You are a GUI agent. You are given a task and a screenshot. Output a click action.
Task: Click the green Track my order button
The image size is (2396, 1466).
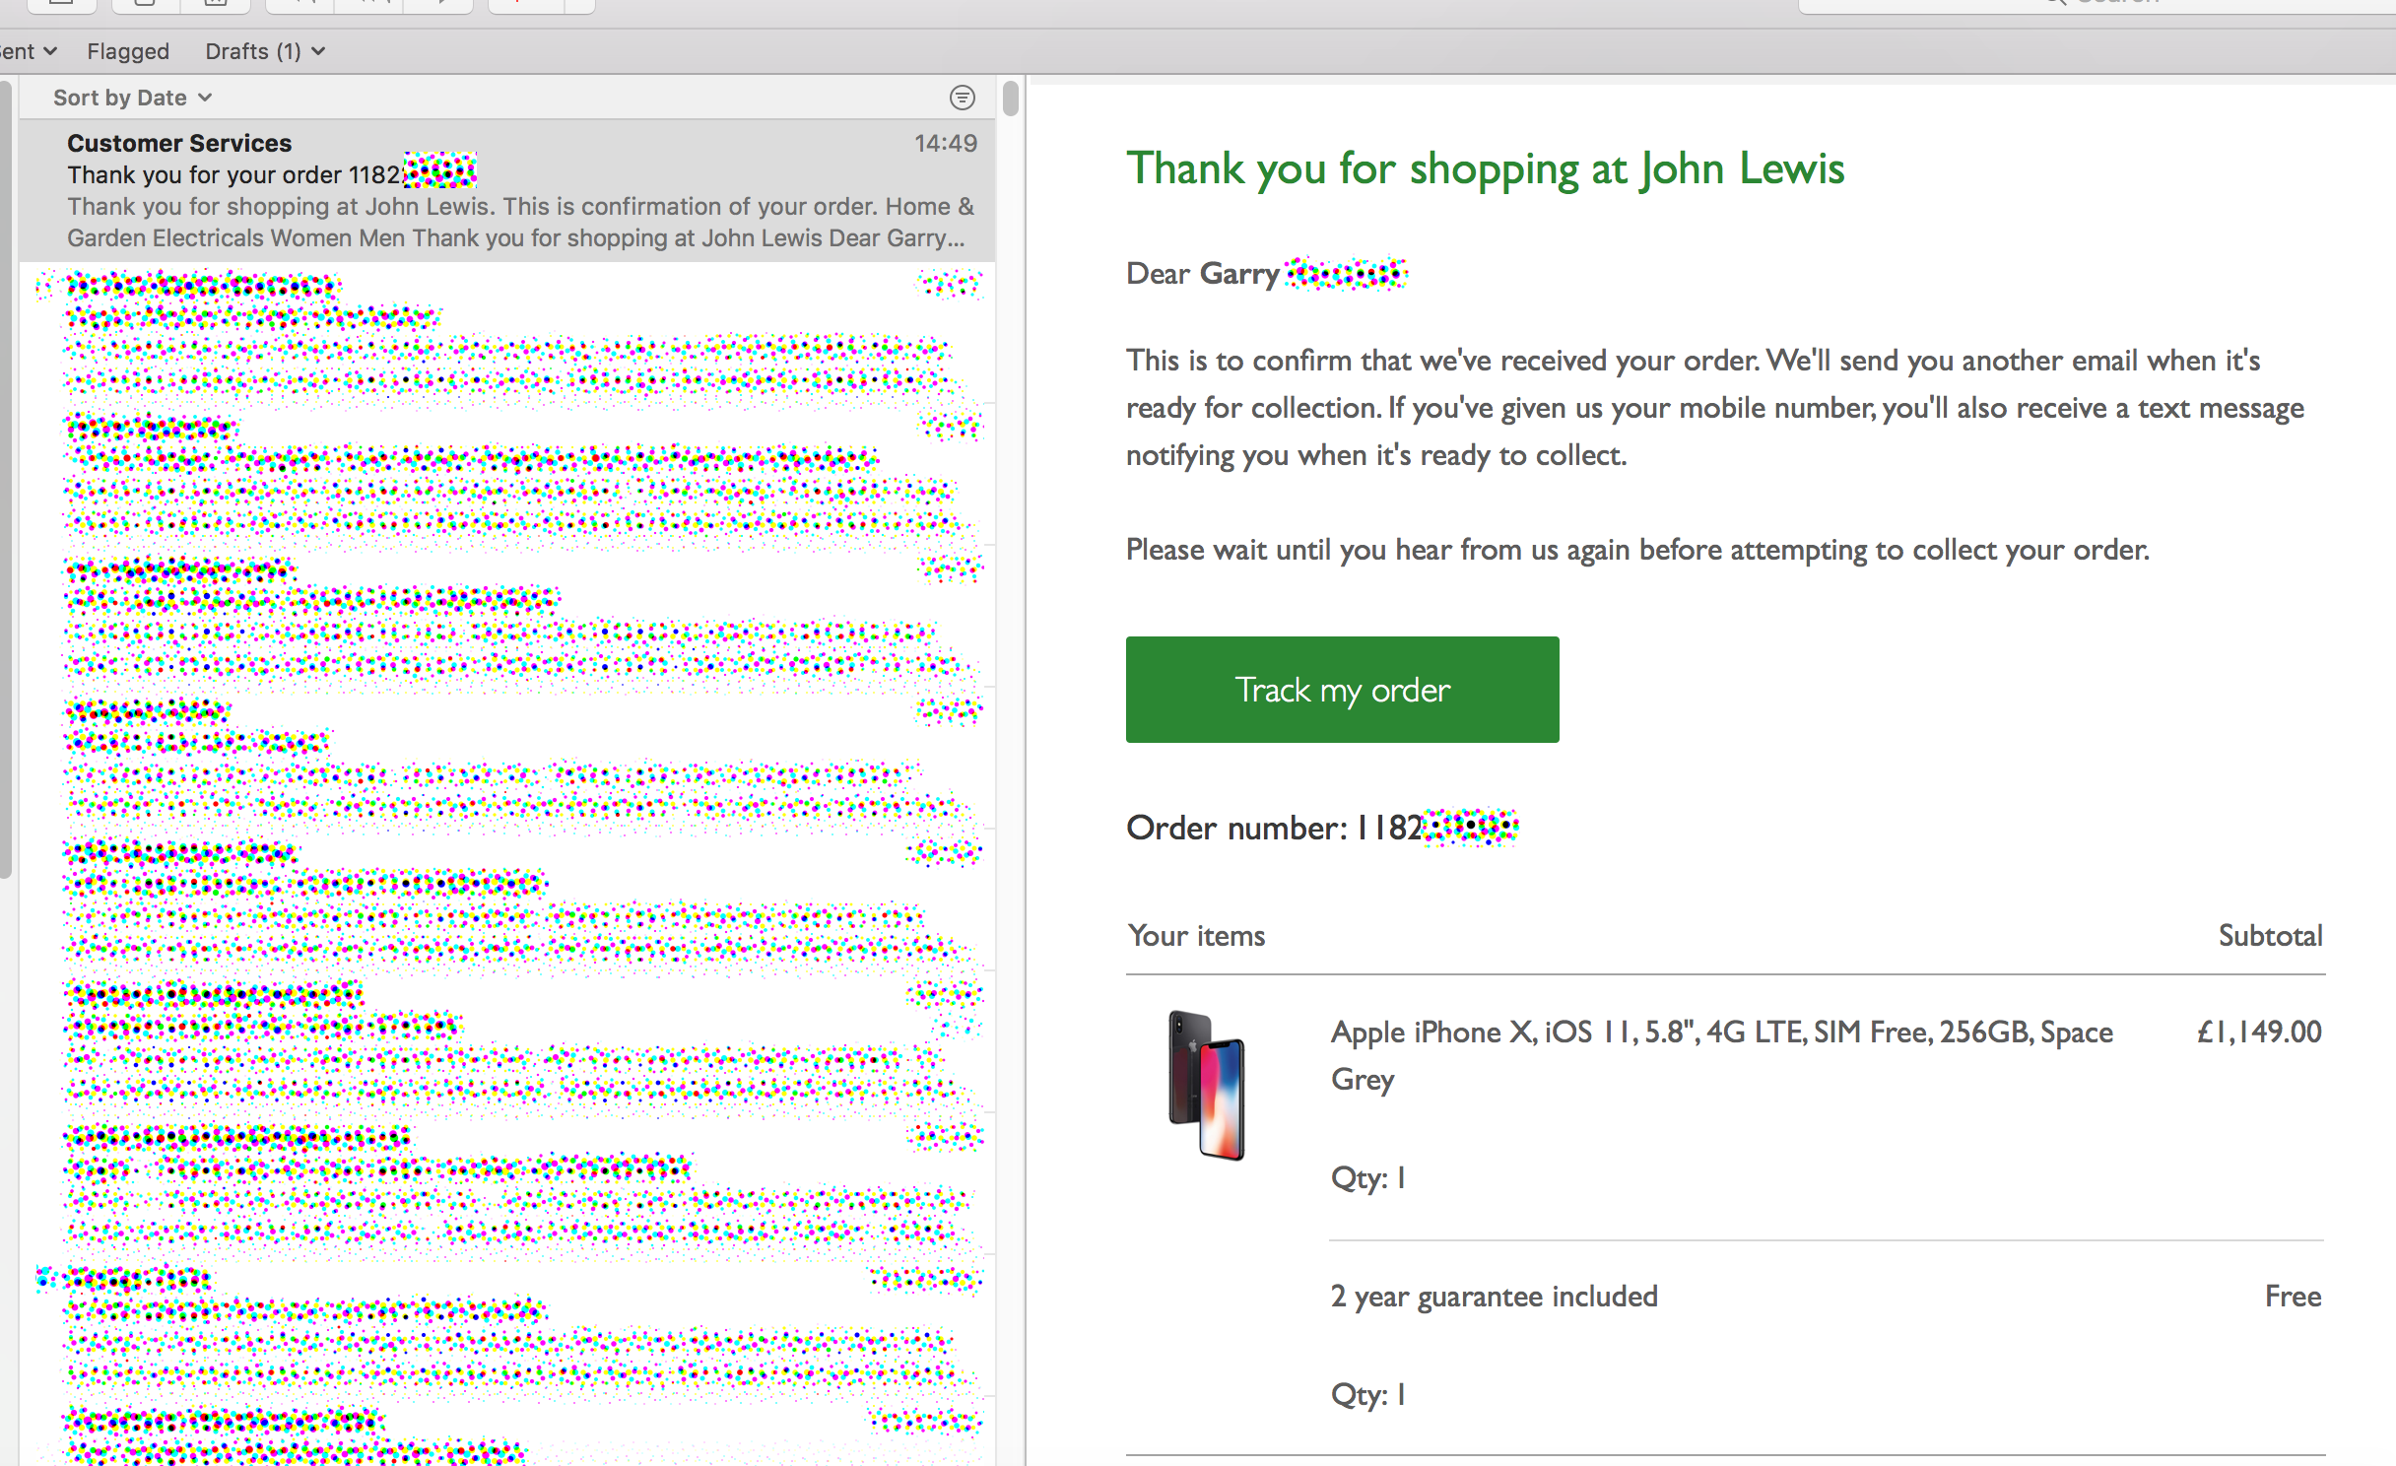1342,690
